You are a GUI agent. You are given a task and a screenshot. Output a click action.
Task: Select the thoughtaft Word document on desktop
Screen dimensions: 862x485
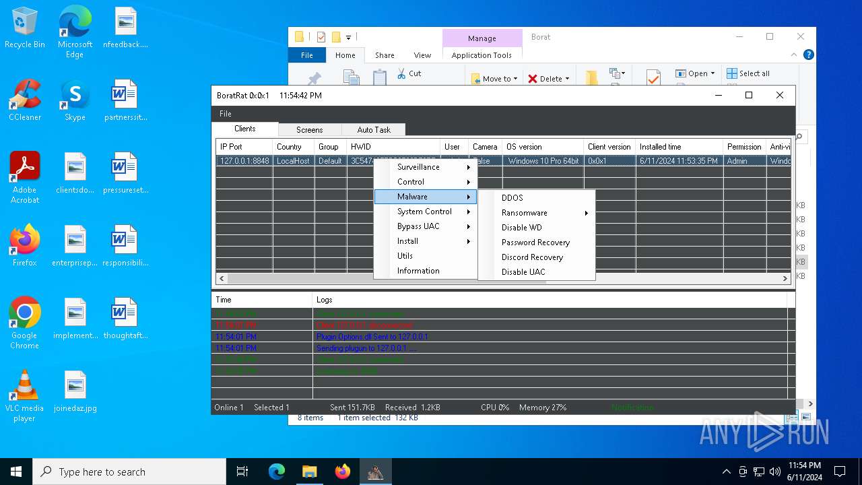coord(125,319)
